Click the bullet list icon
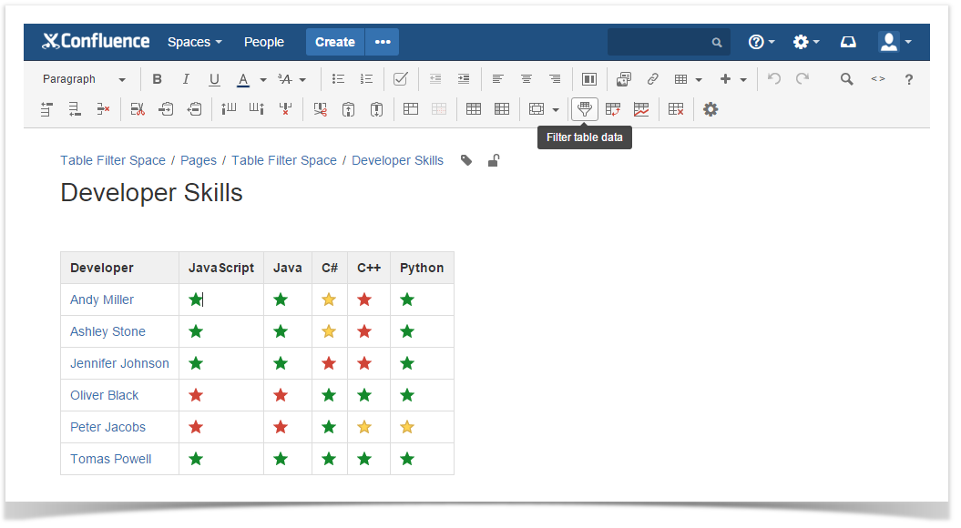Viewport: 961px width, 528px height. click(x=338, y=79)
